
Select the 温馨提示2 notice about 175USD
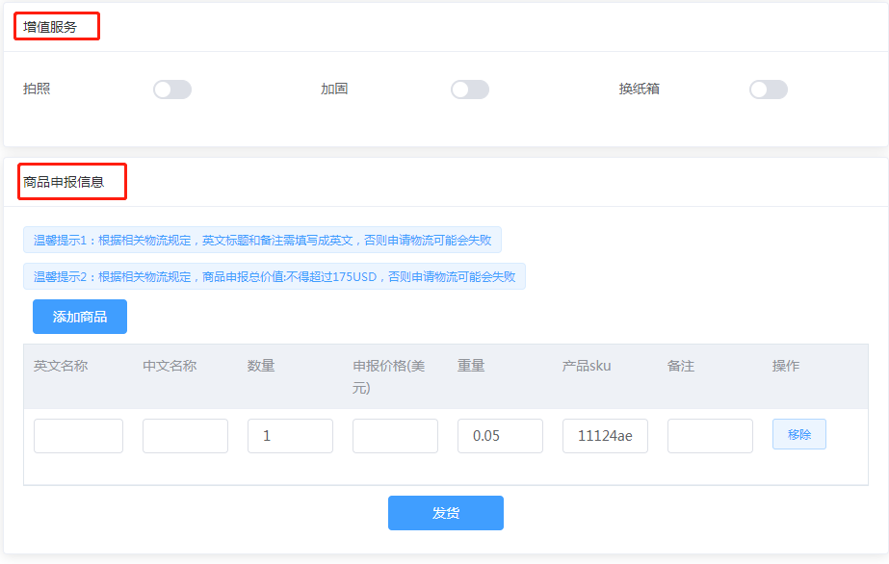275,276
